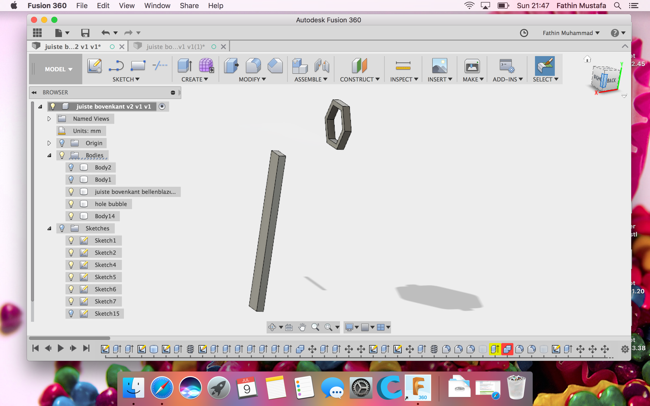Click the 3D Print make icon
Viewport: 650px width, 406px height.
pyautogui.click(x=472, y=65)
